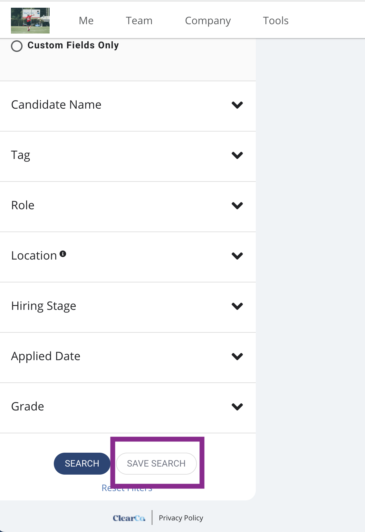Image resolution: width=365 pixels, height=532 pixels.
Task: Click the Hiring Stage filter label
Action: tap(44, 306)
